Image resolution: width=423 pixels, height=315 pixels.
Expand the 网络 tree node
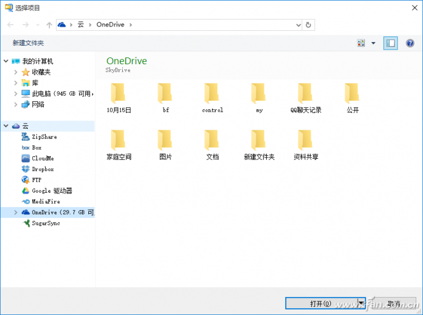click(15, 104)
